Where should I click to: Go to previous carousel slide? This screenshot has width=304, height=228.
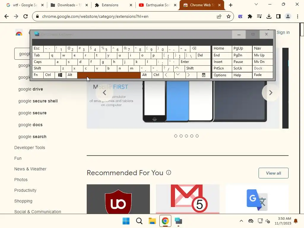[x=104, y=93]
